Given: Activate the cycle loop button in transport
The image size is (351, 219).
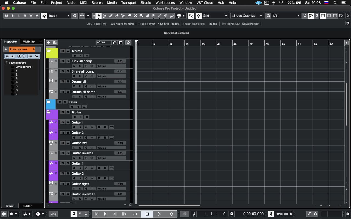Looking at the screenshot, I should pos(135,214).
